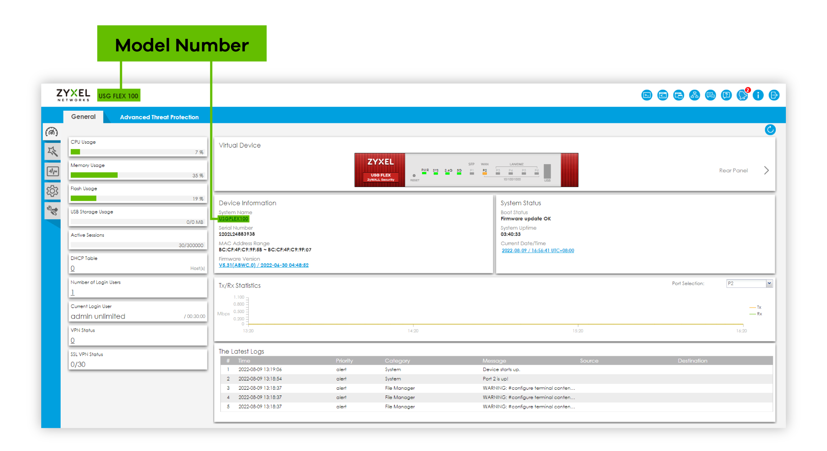Log out using the exit icon
827x451 pixels.
coord(774,95)
